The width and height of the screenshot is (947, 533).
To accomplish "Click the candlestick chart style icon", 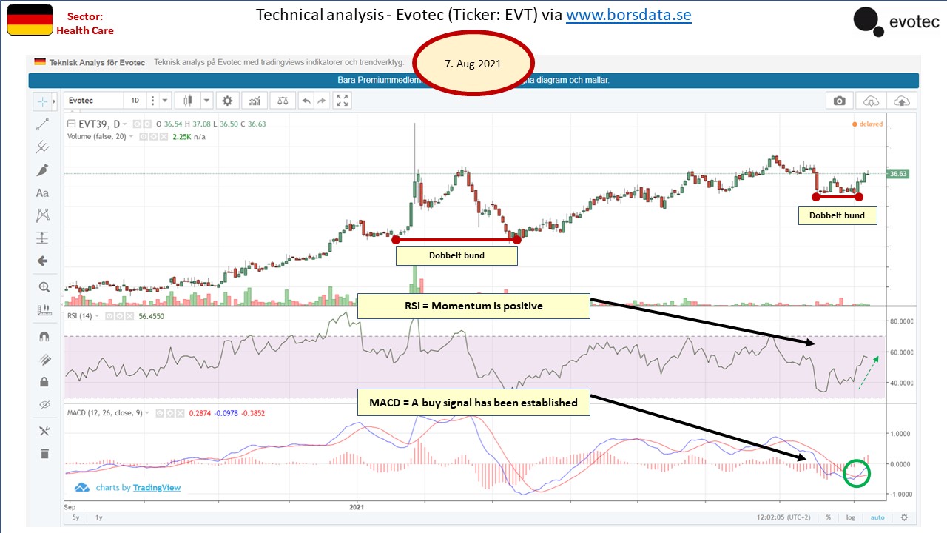I will [x=188, y=101].
